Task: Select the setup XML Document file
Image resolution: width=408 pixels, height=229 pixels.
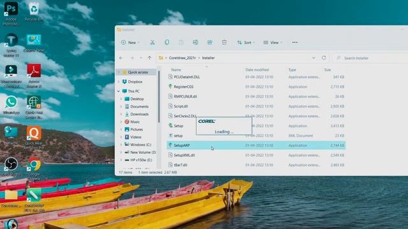Action: [x=256, y=135]
